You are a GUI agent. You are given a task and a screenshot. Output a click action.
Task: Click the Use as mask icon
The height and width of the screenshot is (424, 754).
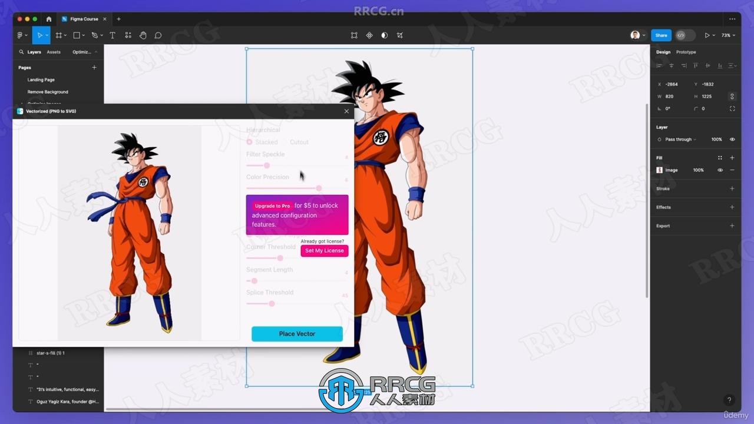385,35
